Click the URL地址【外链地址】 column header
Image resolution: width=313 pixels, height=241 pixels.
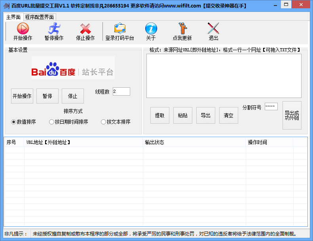83,142
